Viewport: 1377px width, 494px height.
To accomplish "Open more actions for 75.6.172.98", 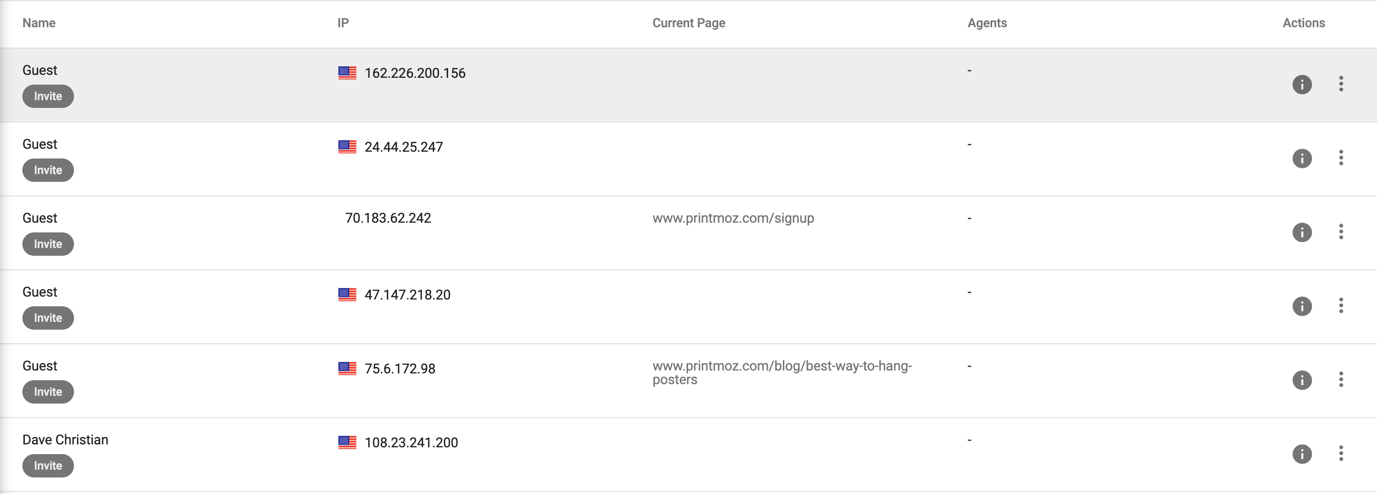I will coord(1341,380).
